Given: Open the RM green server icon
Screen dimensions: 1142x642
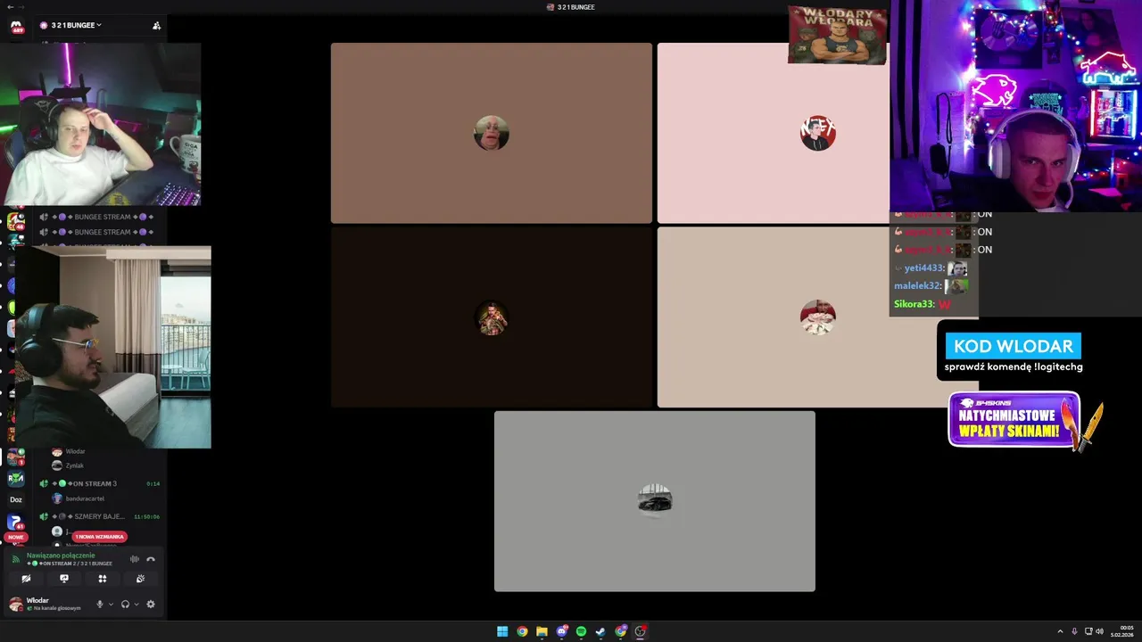Looking at the screenshot, I should tap(16, 478).
